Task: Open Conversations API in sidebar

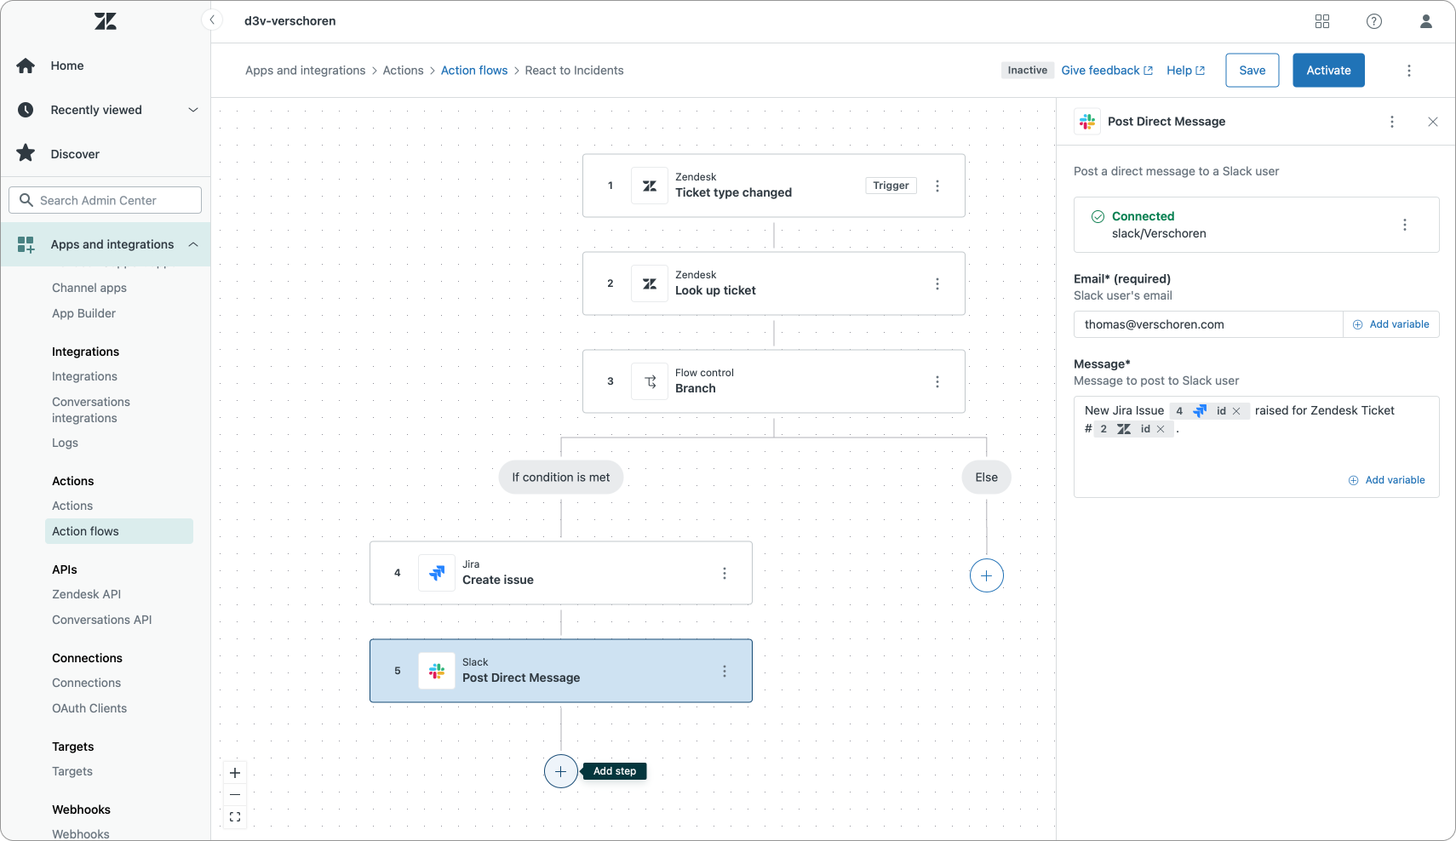Action: click(x=102, y=620)
